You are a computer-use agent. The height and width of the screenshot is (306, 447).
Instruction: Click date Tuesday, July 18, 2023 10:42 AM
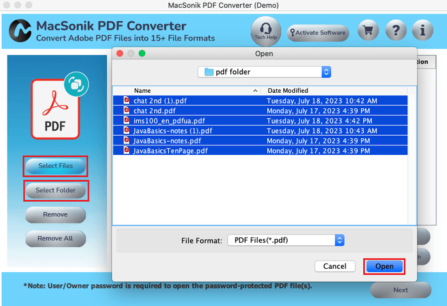click(322, 101)
